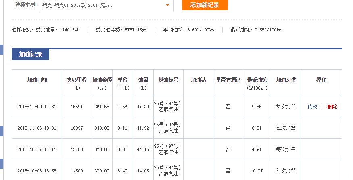Click the 单价 column header

pos(122,80)
